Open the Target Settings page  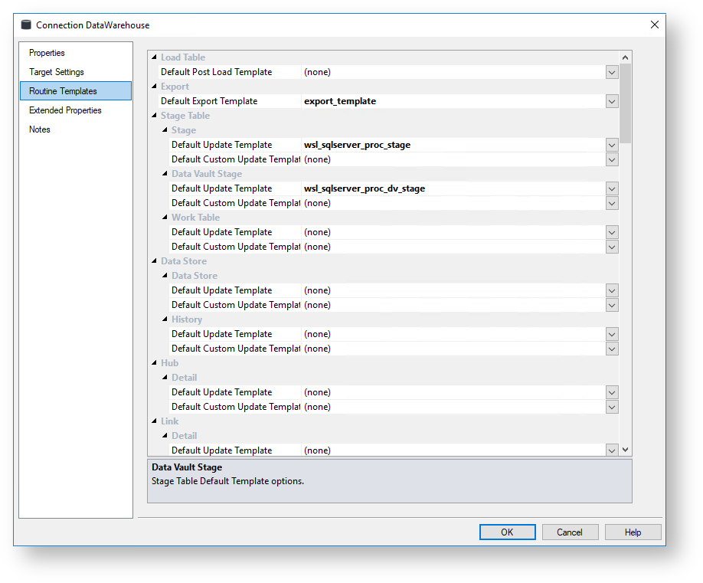click(x=57, y=72)
